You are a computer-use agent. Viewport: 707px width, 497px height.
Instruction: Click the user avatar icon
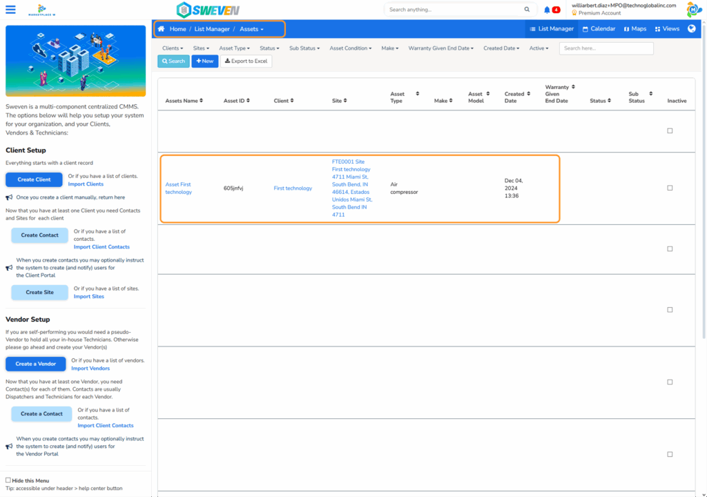tap(693, 10)
